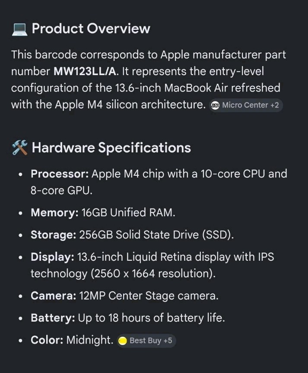This screenshot has width=308, height=373.
Task: Click the bold part number MW123LL/A
Action: [x=85, y=71]
